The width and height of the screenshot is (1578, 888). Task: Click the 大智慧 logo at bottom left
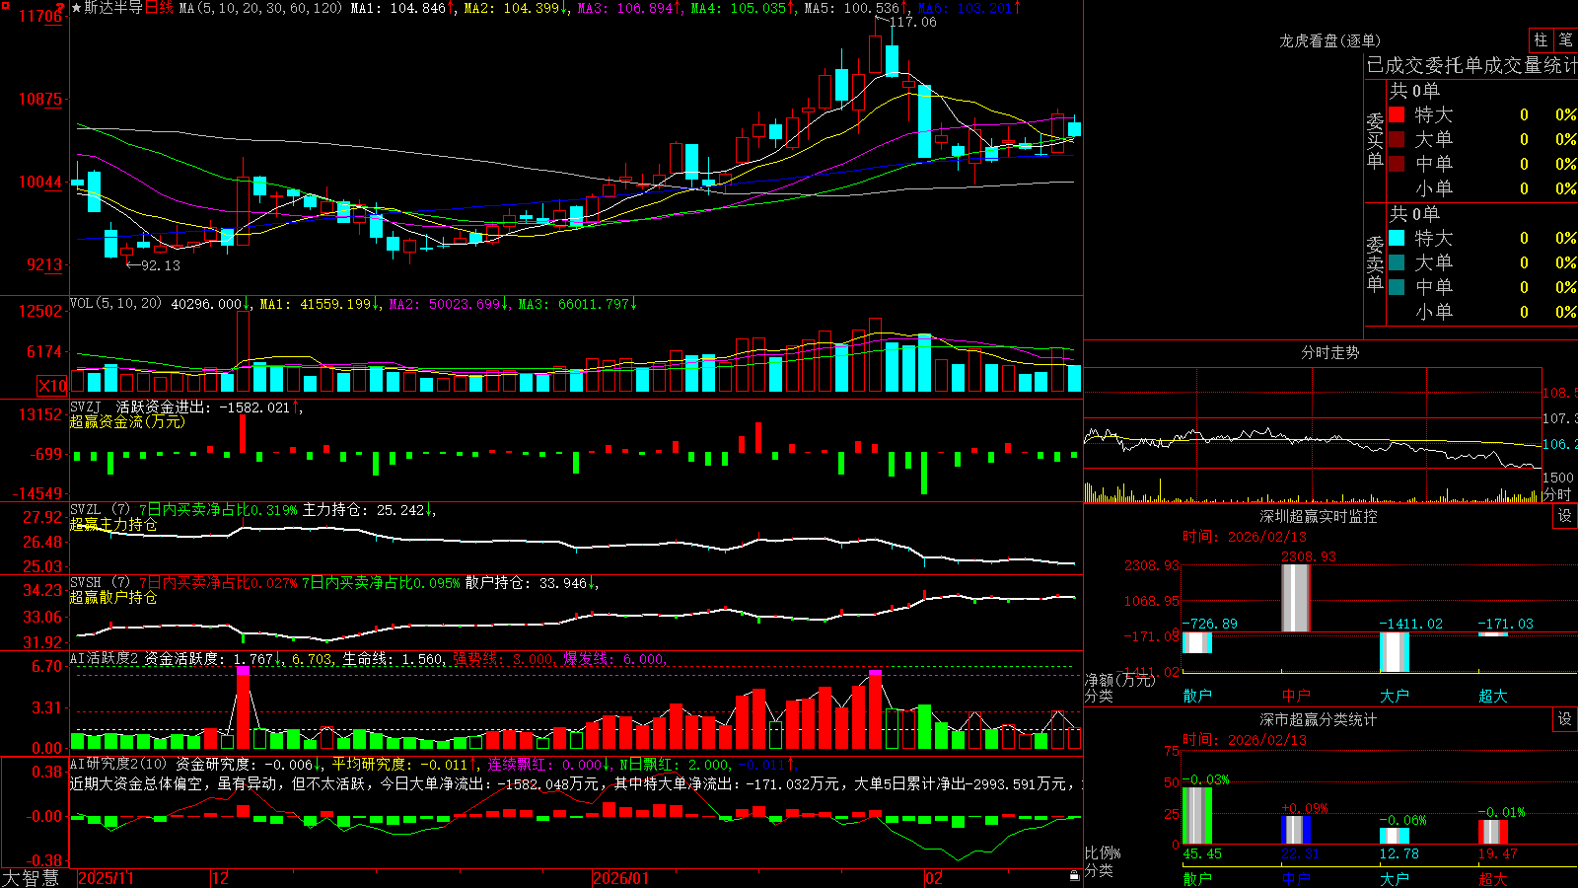31,877
